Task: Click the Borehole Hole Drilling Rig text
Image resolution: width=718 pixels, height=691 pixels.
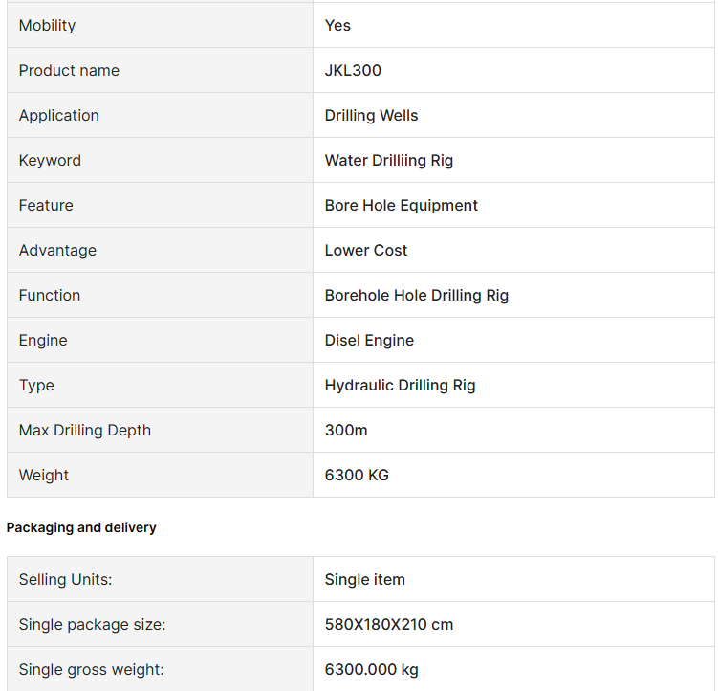Action: [x=416, y=295]
